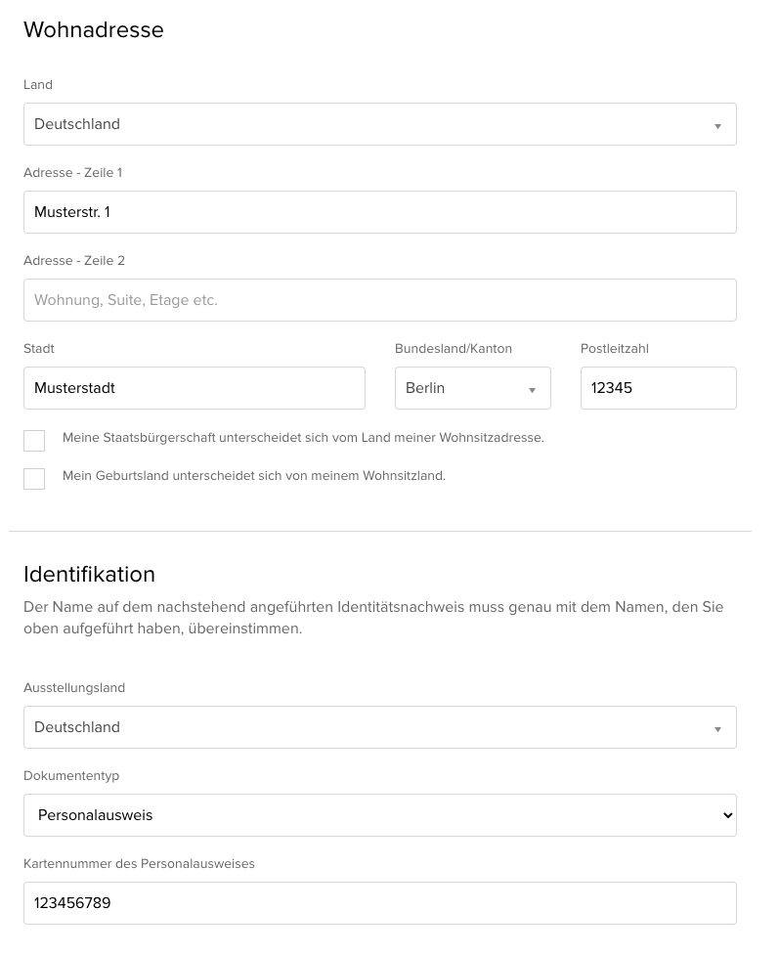The height and width of the screenshot is (954, 779).
Task: Focus the Kartennummer des Personalausweises field
Action: pos(379,903)
